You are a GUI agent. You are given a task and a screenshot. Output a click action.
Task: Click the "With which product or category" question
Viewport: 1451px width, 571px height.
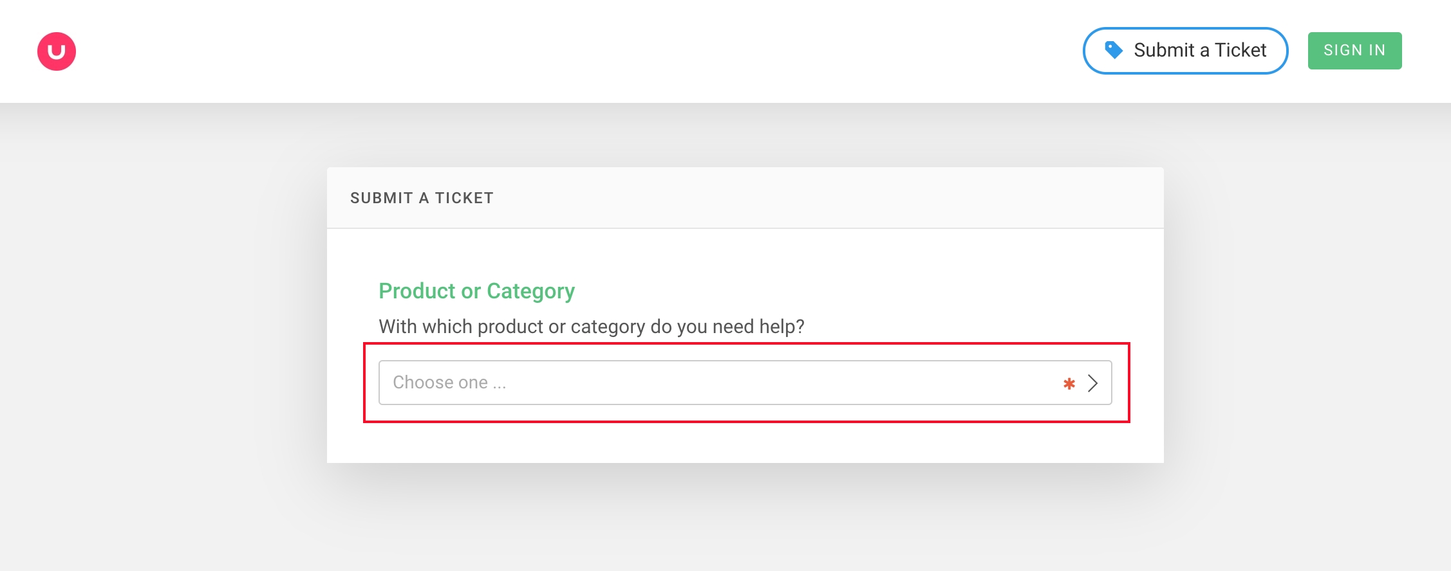(591, 327)
